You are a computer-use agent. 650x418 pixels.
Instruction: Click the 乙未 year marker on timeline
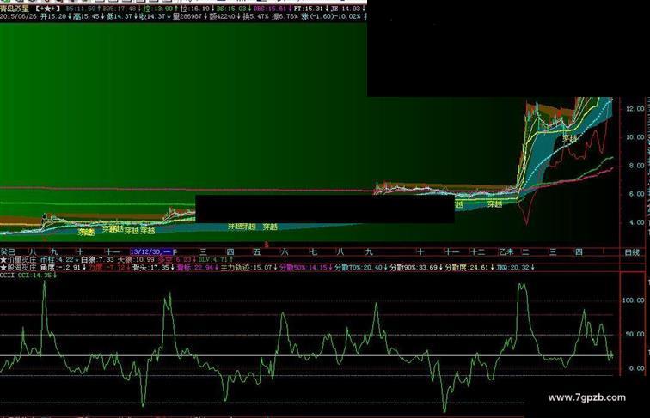[506, 251]
